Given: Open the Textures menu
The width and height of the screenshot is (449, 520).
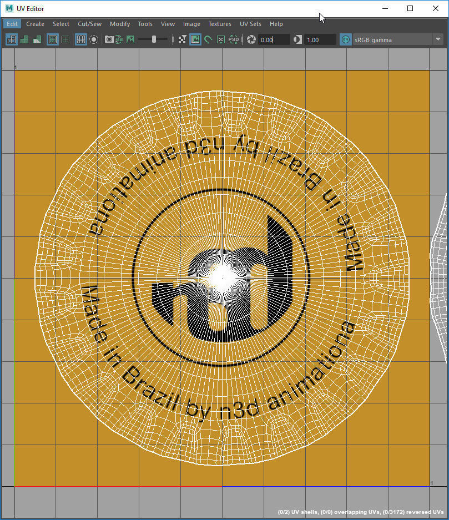Looking at the screenshot, I should pos(220,24).
